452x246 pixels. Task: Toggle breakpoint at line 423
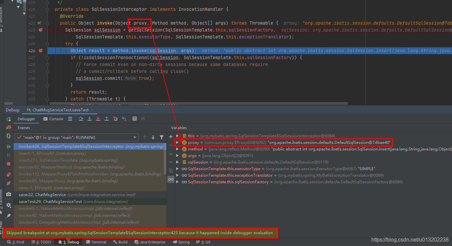[x=40, y=30]
